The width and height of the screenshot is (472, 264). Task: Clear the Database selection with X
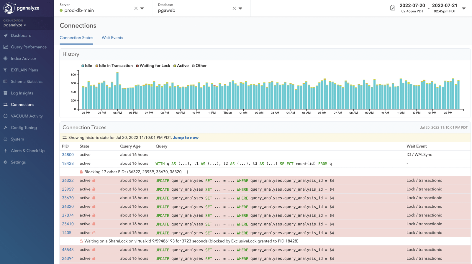[x=234, y=8]
